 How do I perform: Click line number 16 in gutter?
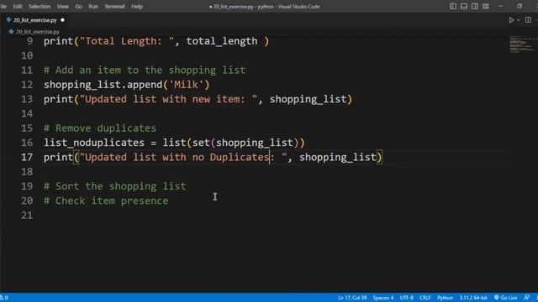(27, 143)
